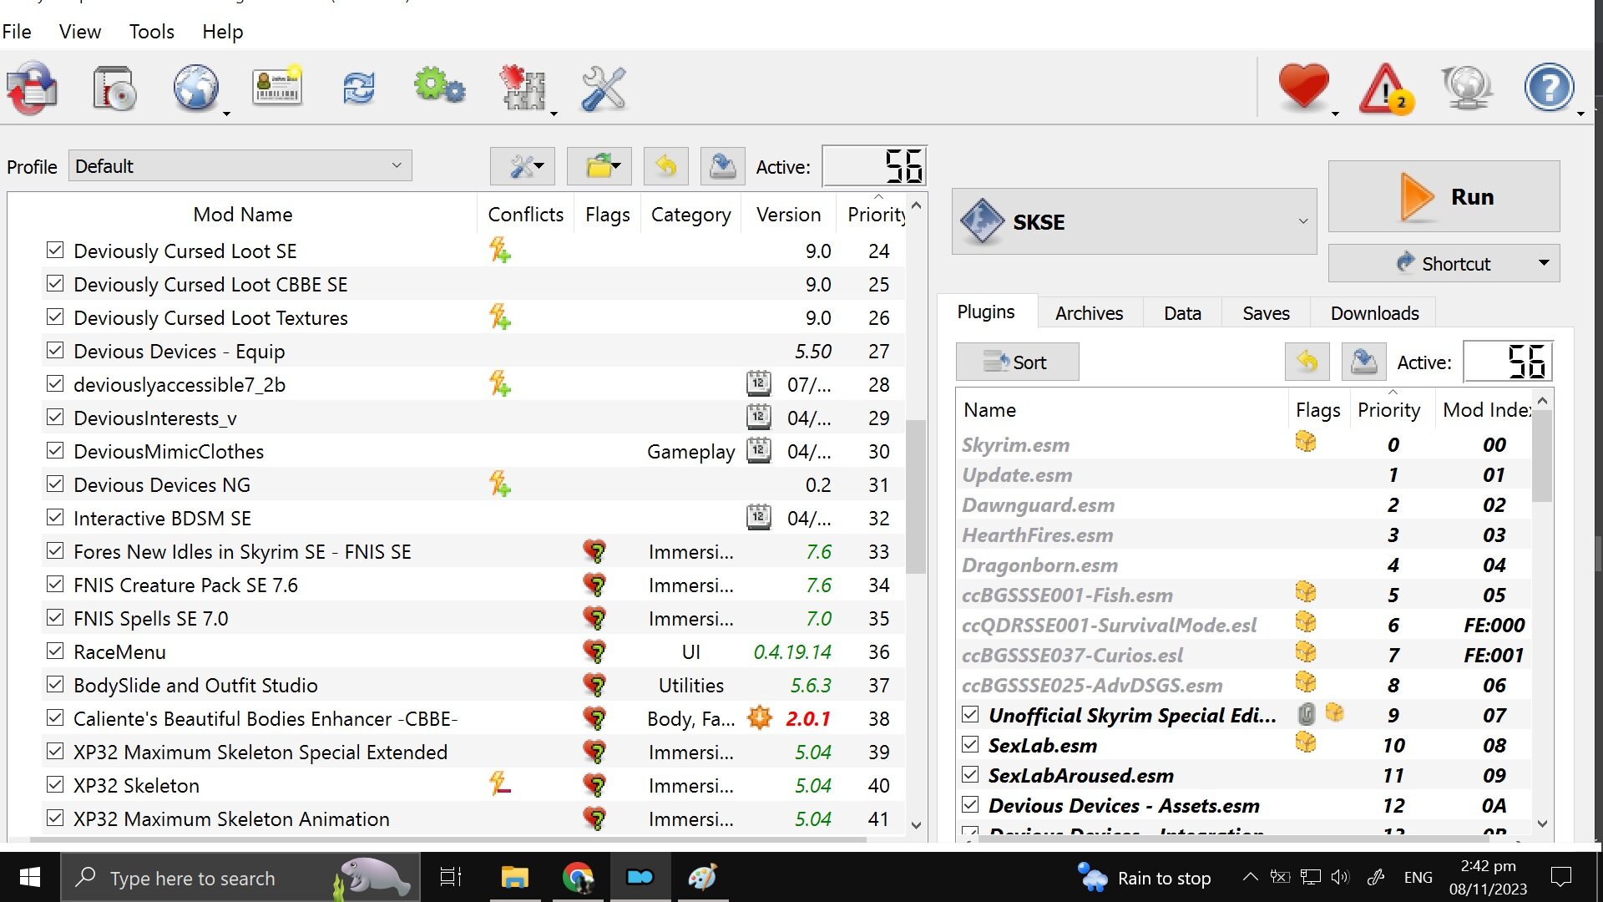
Task: Uncheck BodySlide and Outfit Studio
Action: click(x=55, y=684)
